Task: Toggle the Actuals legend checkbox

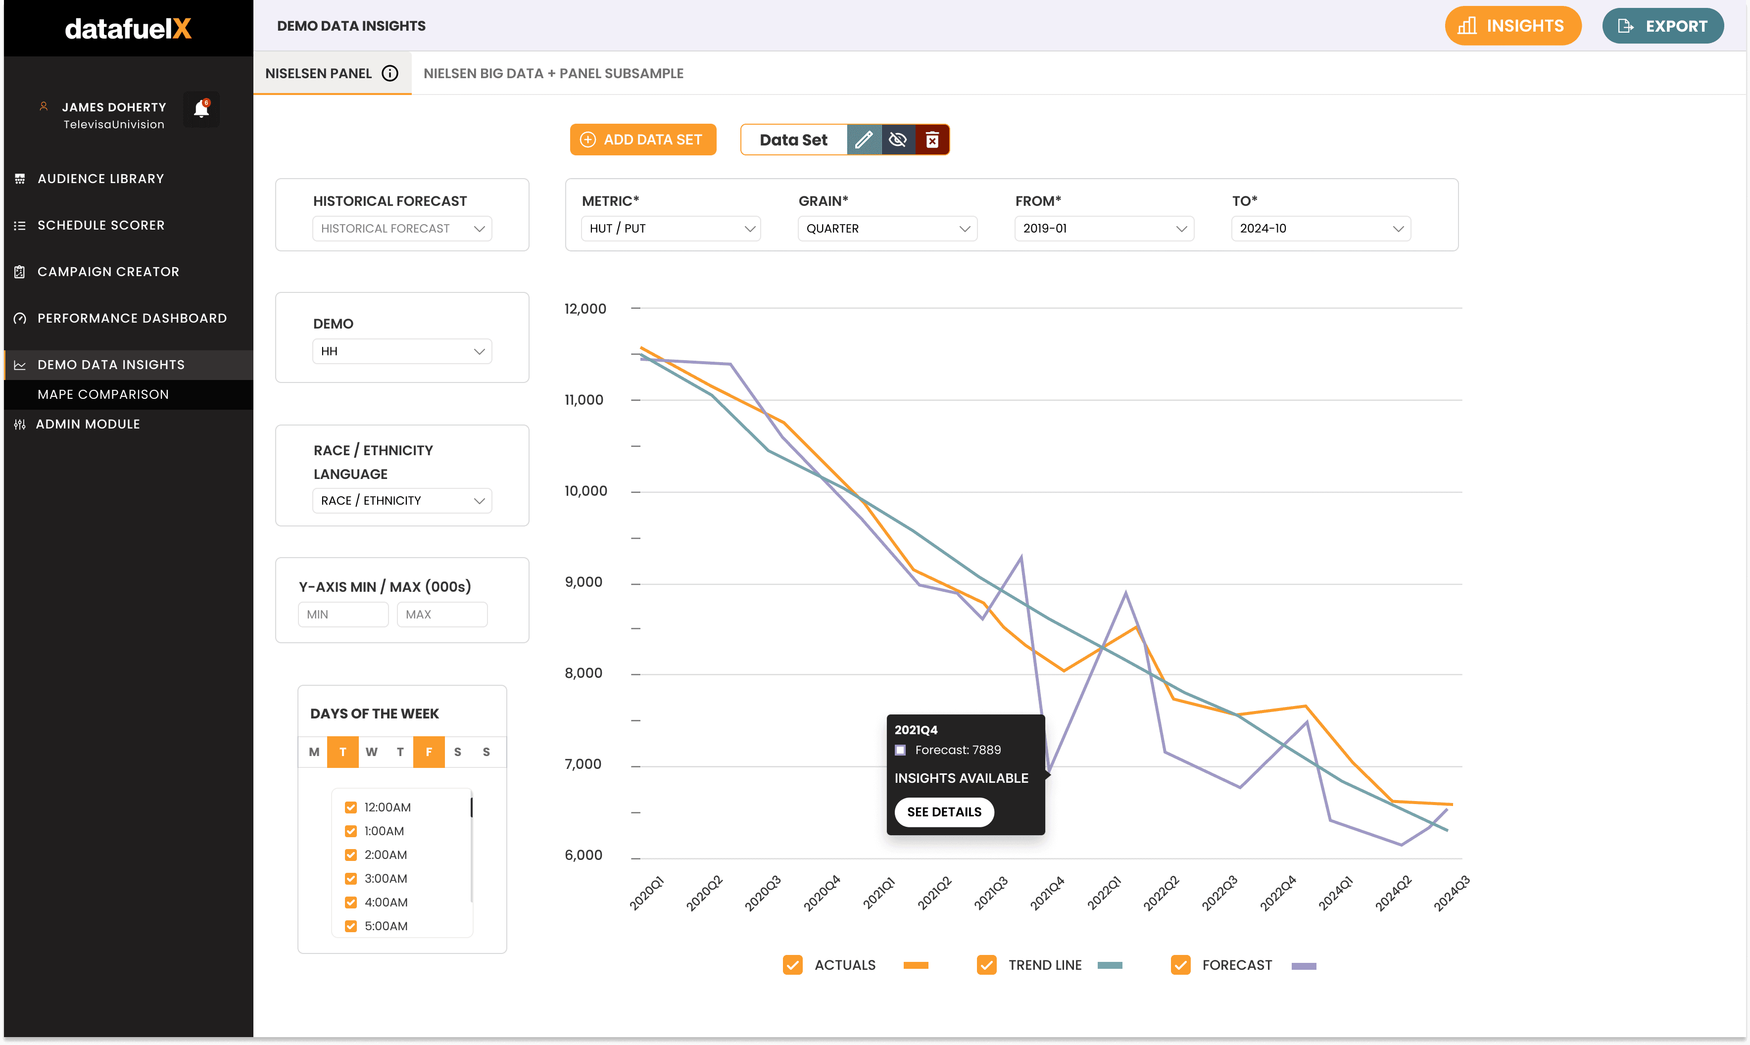Action: pyautogui.click(x=793, y=965)
